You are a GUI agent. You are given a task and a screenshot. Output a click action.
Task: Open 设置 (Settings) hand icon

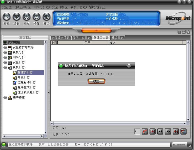point(36,16)
